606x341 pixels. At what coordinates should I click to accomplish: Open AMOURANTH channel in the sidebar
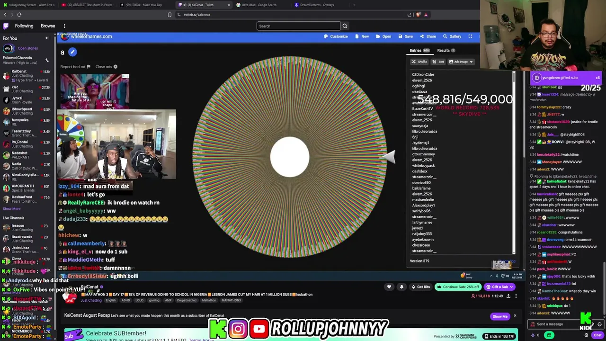click(x=27, y=188)
